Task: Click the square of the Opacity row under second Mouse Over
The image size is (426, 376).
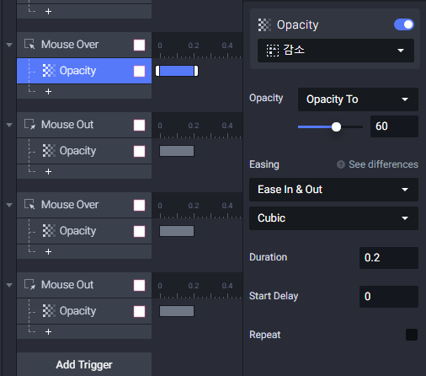Action: coord(139,231)
